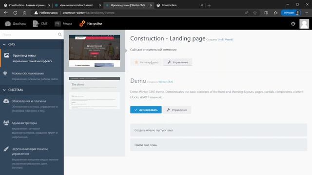Click the browser address bar URL
The width and height of the screenshot is (312, 175).
click(x=89, y=13)
